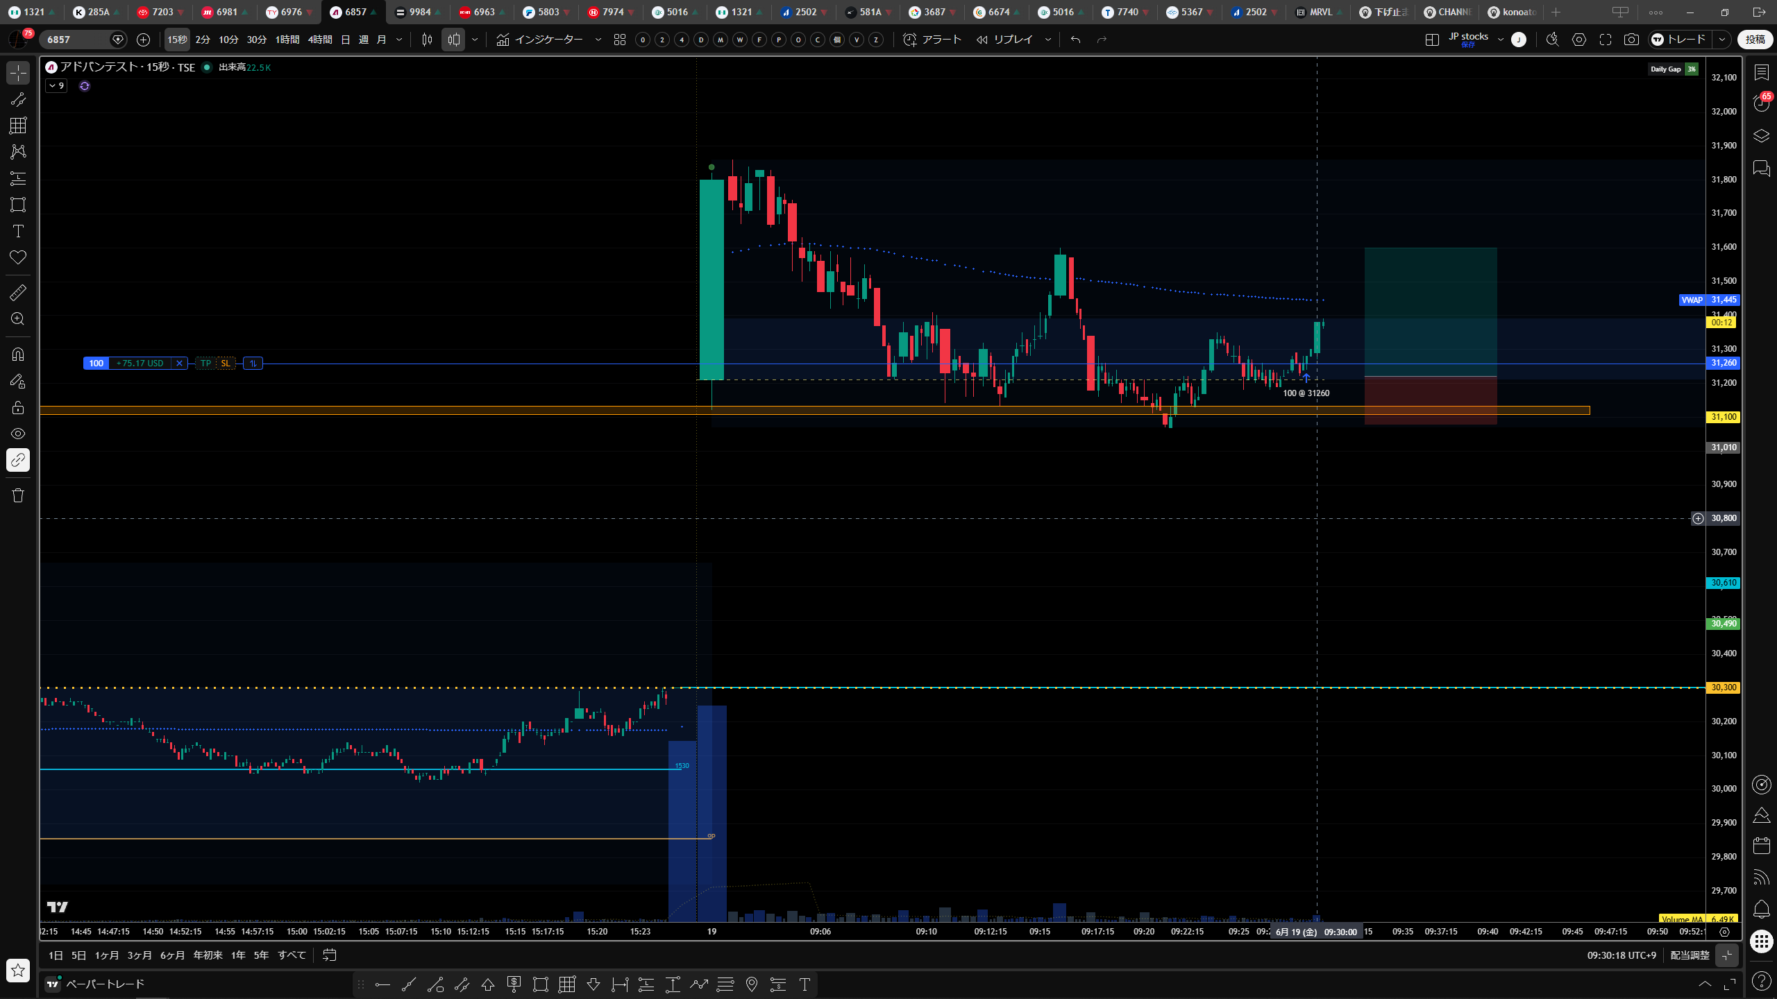Open the calendar icon in the right sidebar
1777x999 pixels.
[x=1761, y=845]
